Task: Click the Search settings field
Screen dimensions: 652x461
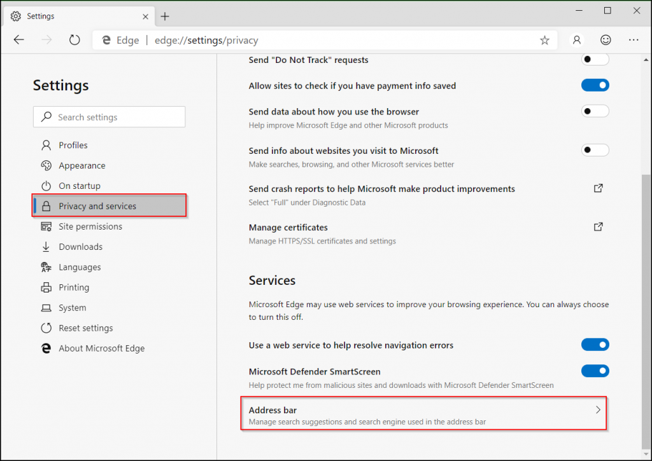Action: 109,117
